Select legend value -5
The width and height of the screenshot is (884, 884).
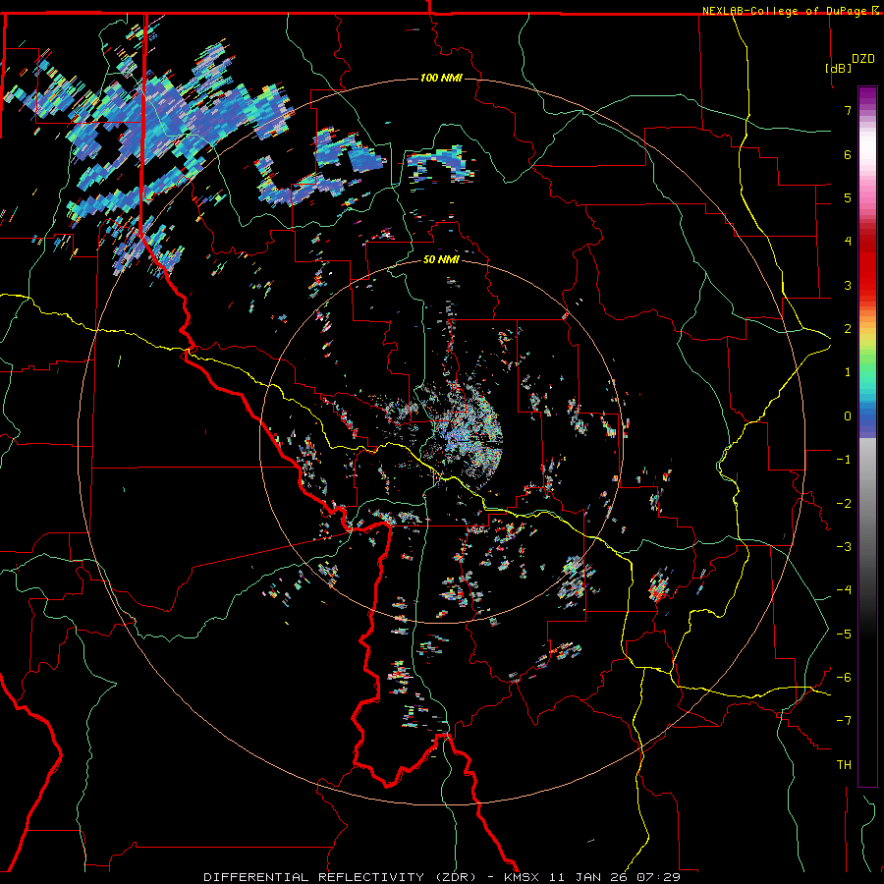[x=844, y=634]
